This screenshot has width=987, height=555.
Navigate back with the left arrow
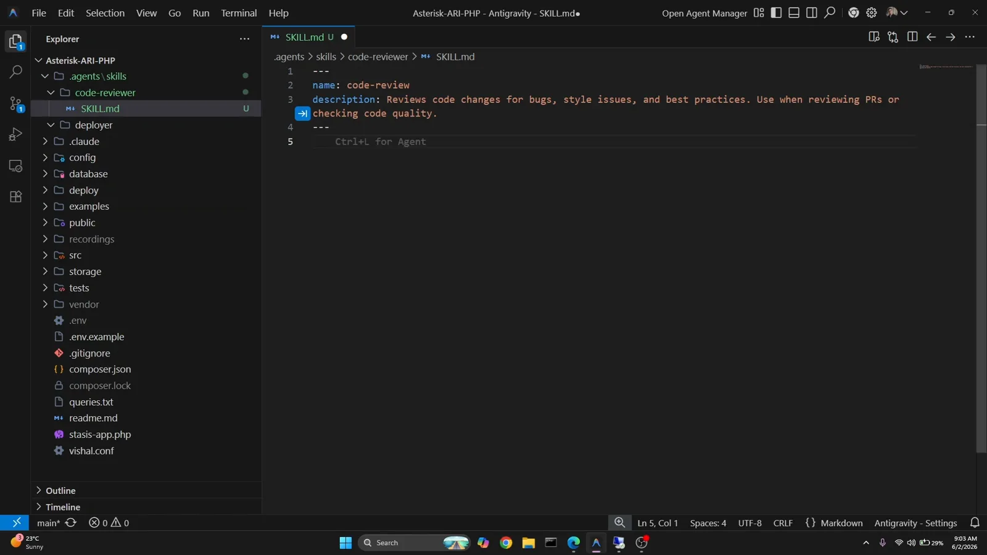931,37
